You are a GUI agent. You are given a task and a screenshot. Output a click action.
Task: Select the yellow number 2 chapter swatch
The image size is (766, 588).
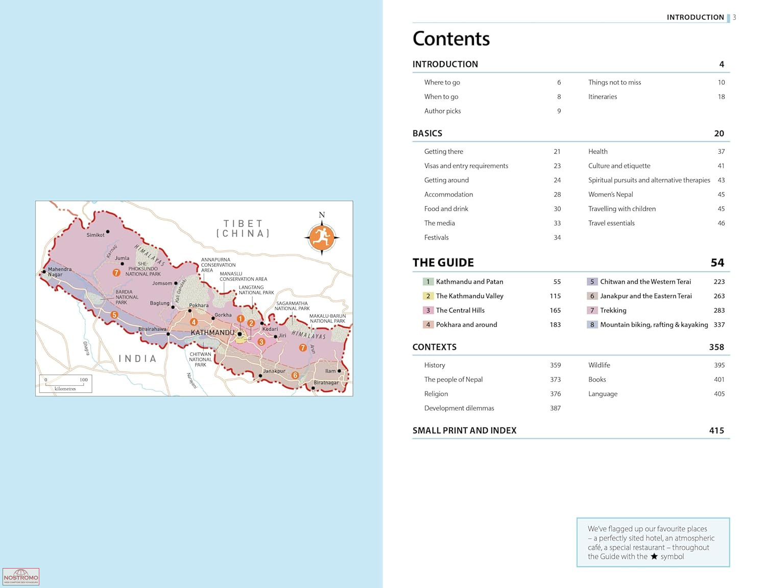pyautogui.click(x=428, y=296)
